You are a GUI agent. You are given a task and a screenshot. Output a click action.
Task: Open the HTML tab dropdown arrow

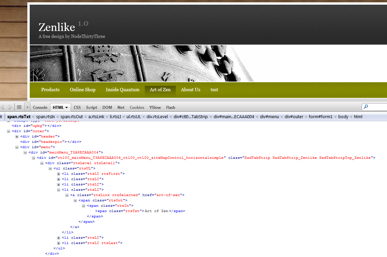(x=66, y=107)
